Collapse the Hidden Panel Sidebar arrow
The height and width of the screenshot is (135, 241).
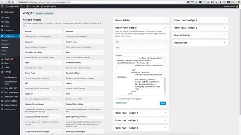[x=166, y=28]
